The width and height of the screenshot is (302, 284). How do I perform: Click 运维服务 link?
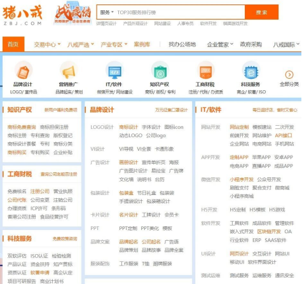pyautogui.click(x=262, y=276)
